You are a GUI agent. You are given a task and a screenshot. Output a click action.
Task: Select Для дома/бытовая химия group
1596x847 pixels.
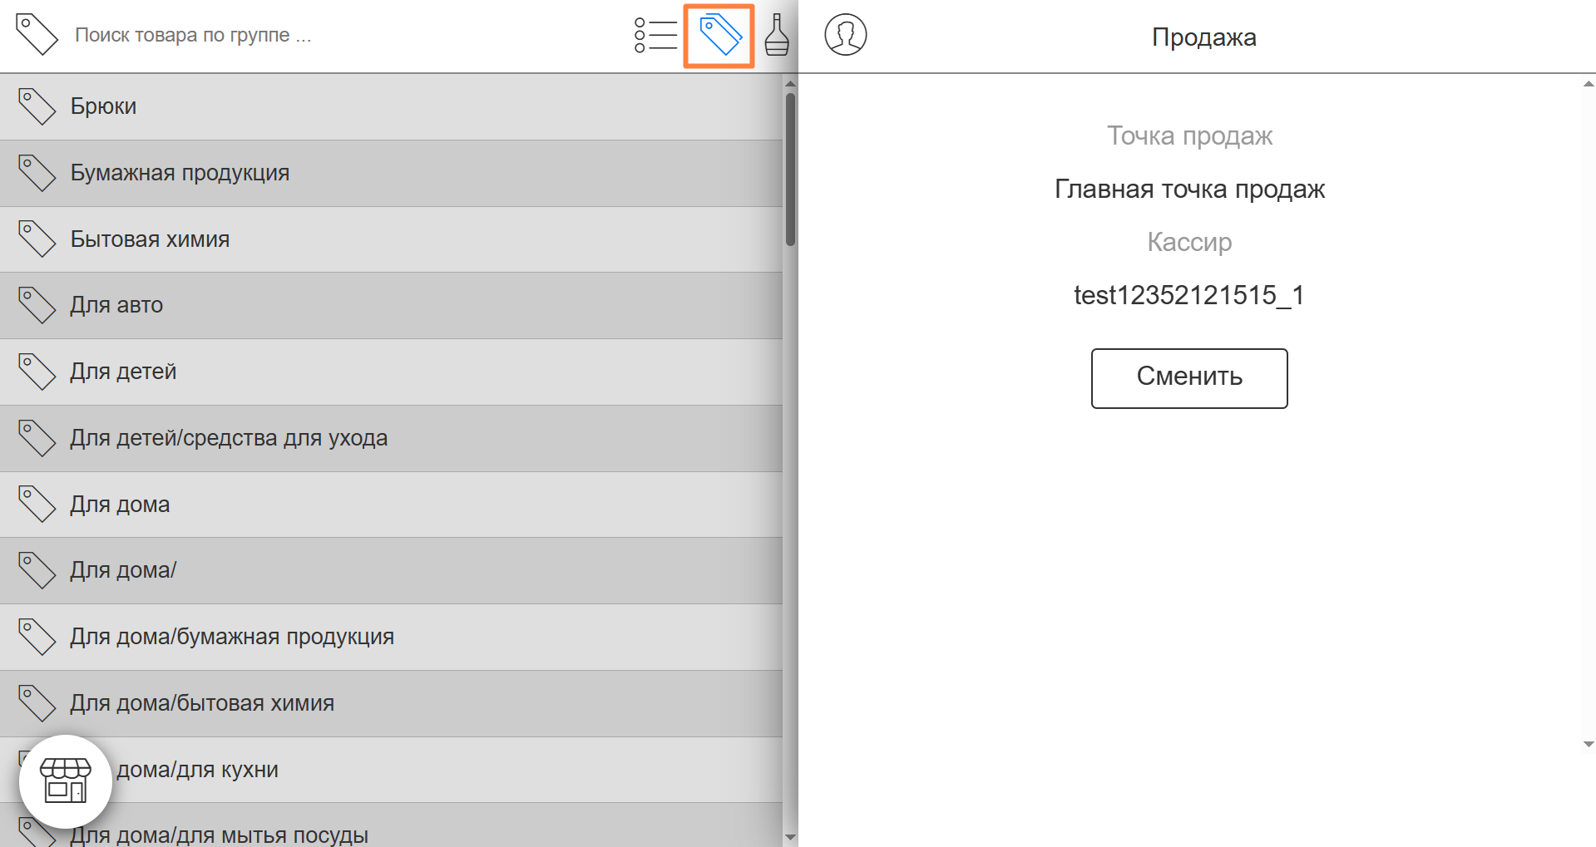point(391,703)
